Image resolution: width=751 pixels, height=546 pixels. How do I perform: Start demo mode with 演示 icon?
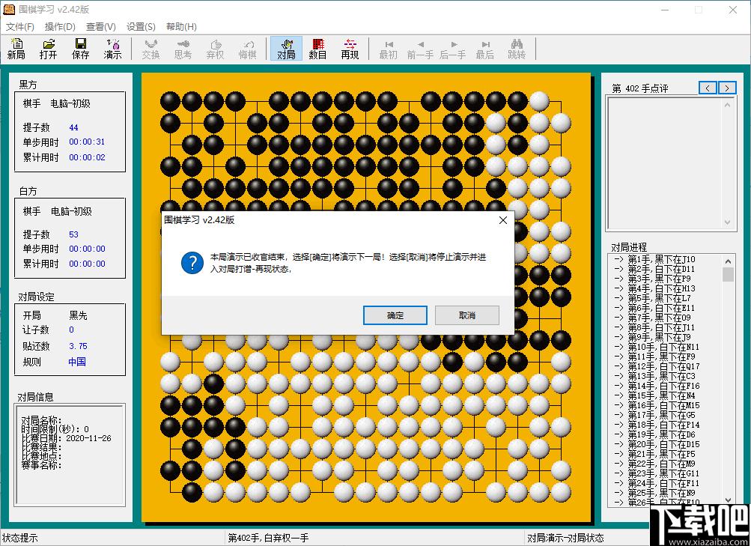click(x=112, y=49)
